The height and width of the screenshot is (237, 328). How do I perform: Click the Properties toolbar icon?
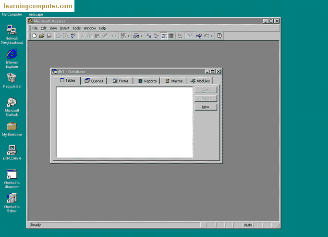[x=190, y=36]
